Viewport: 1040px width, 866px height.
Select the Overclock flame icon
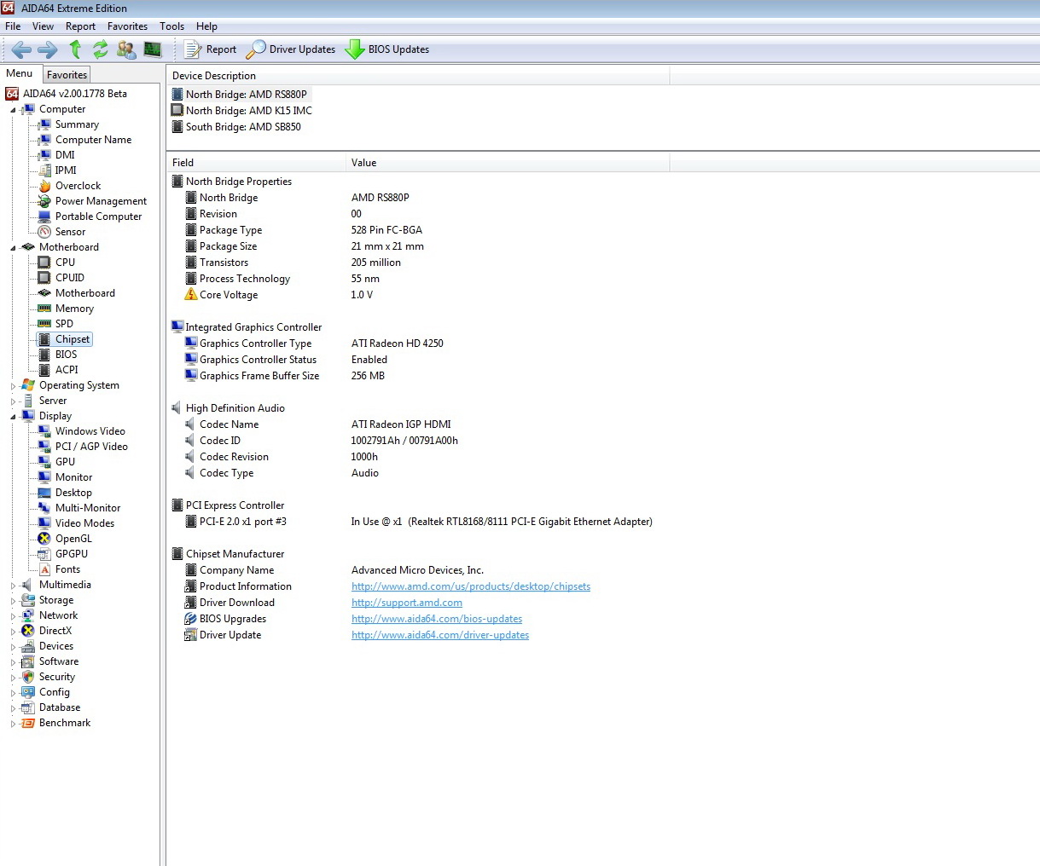coord(44,186)
